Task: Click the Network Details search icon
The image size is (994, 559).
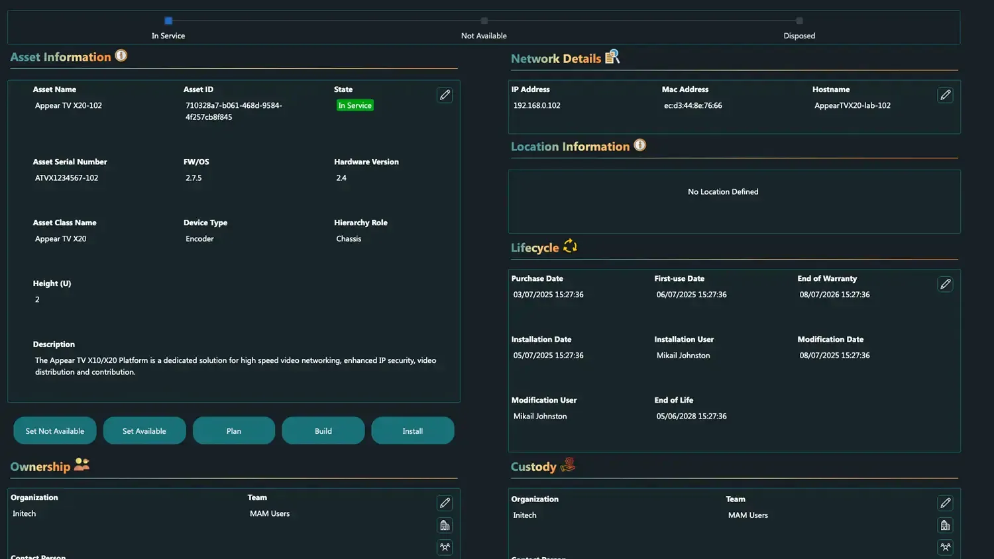Action: (x=612, y=57)
